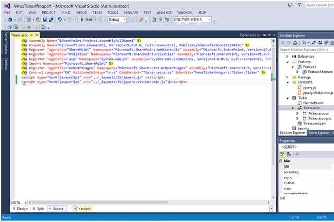Click the first green icon on second toolbar row

coord(10,27)
